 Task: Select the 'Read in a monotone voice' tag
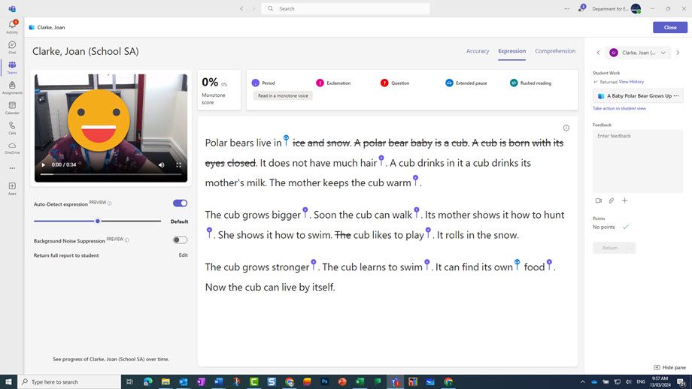283,95
